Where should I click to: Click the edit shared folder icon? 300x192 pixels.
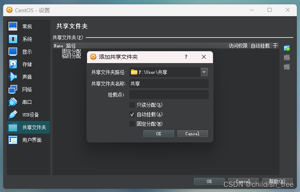click(287, 58)
